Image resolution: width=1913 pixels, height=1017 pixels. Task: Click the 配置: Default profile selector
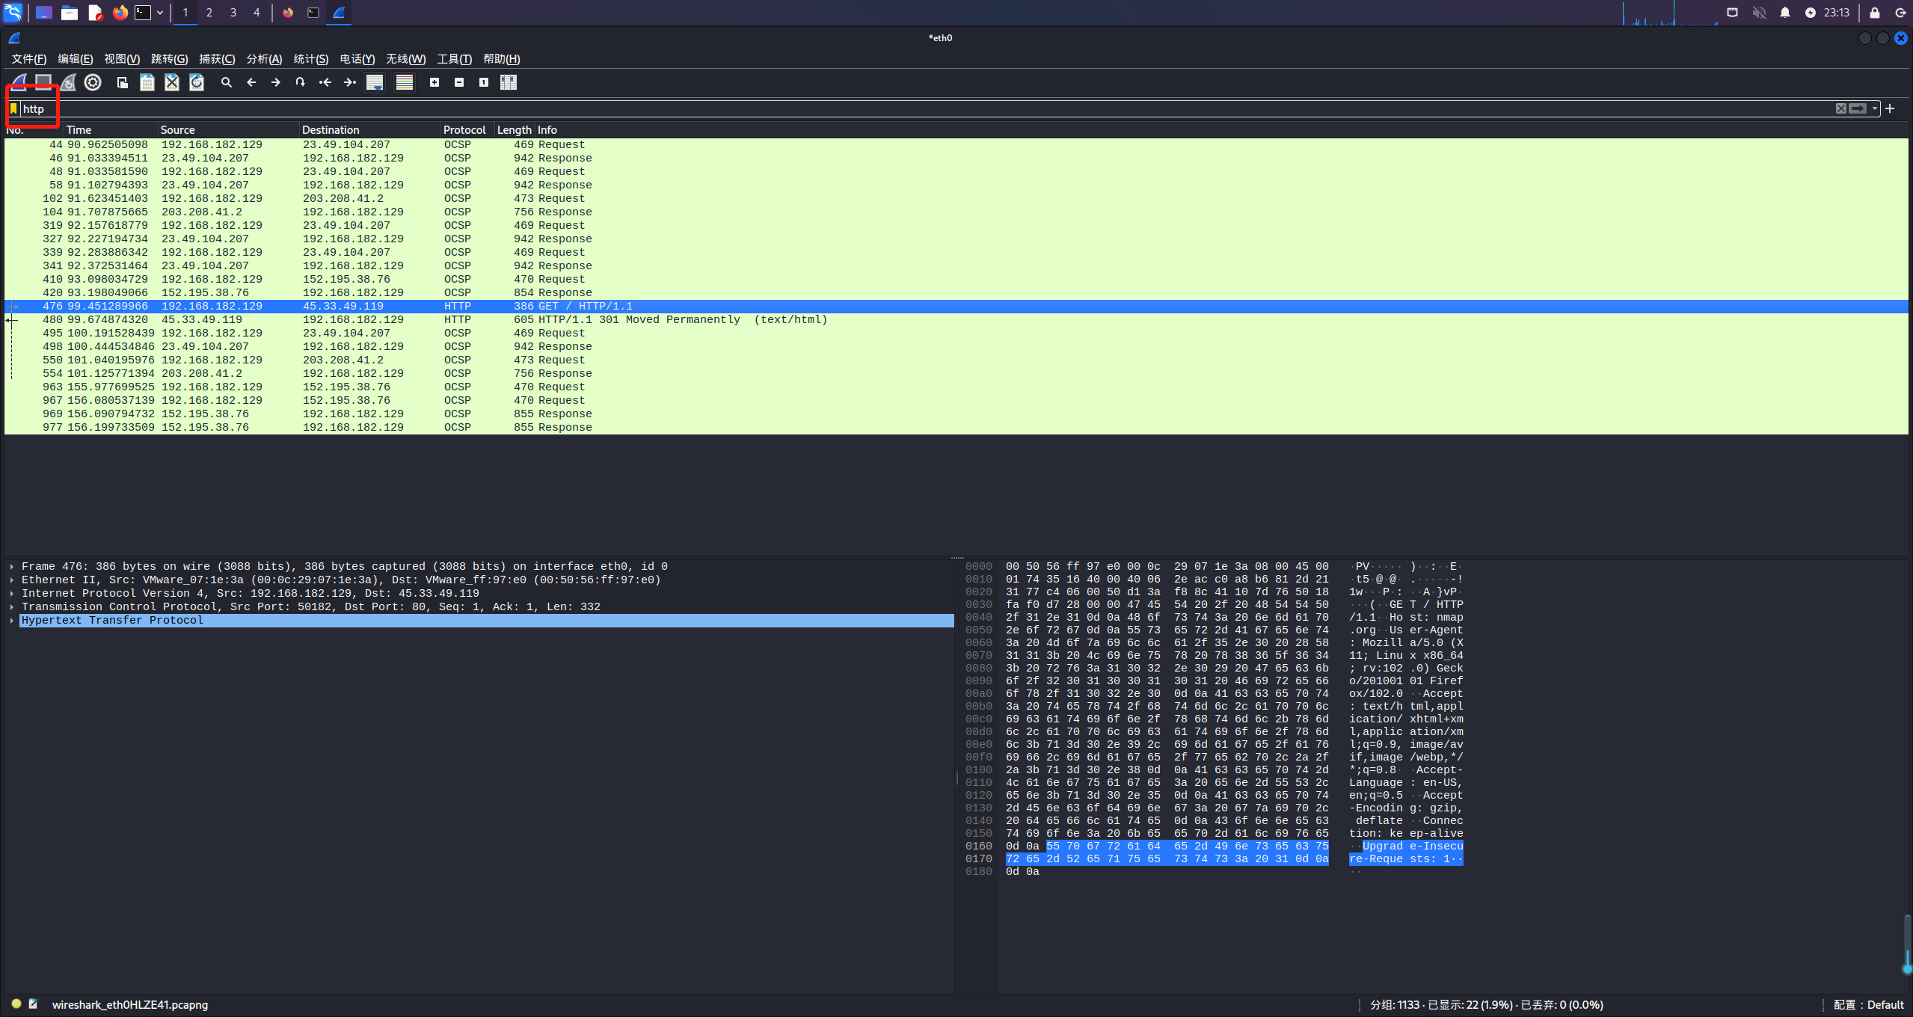pyautogui.click(x=1868, y=1005)
